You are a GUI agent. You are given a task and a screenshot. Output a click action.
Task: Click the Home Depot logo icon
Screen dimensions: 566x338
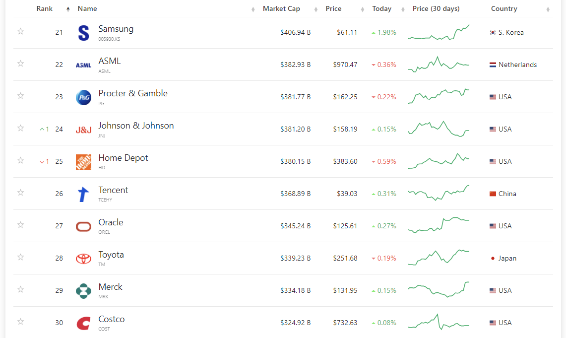pyautogui.click(x=83, y=162)
